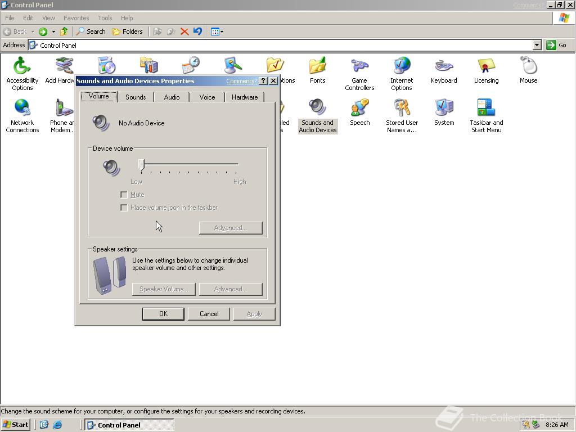The height and width of the screenshot is (432, 576).
Task: Open the Fonts folder icon
Action: pos(317,70)
